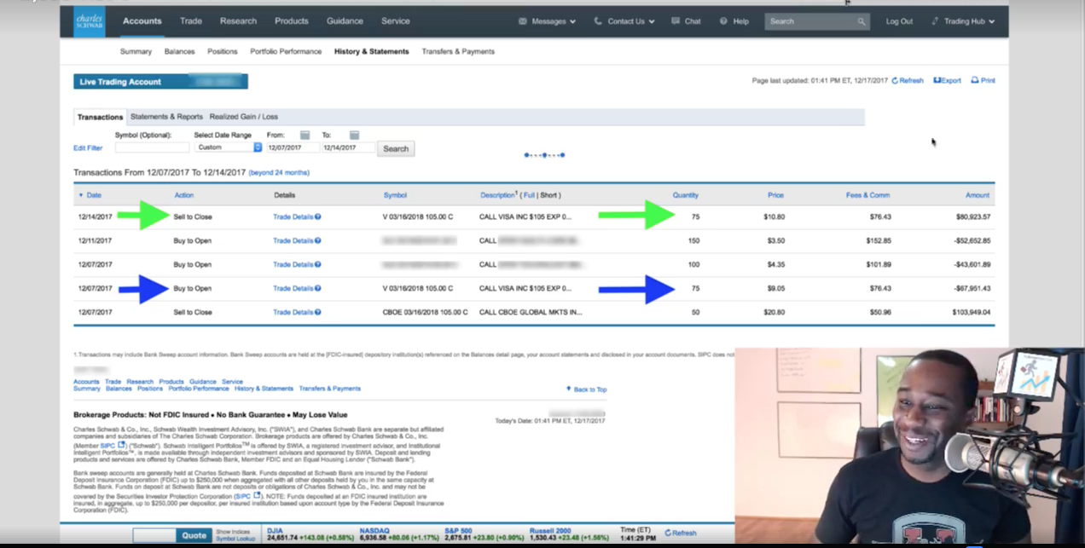Click help icon beside Trade Details for 12/11/2017

[318, 240]
